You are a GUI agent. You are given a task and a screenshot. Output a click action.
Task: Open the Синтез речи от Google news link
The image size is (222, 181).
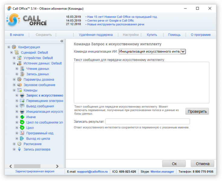click(x=110, y=21)
